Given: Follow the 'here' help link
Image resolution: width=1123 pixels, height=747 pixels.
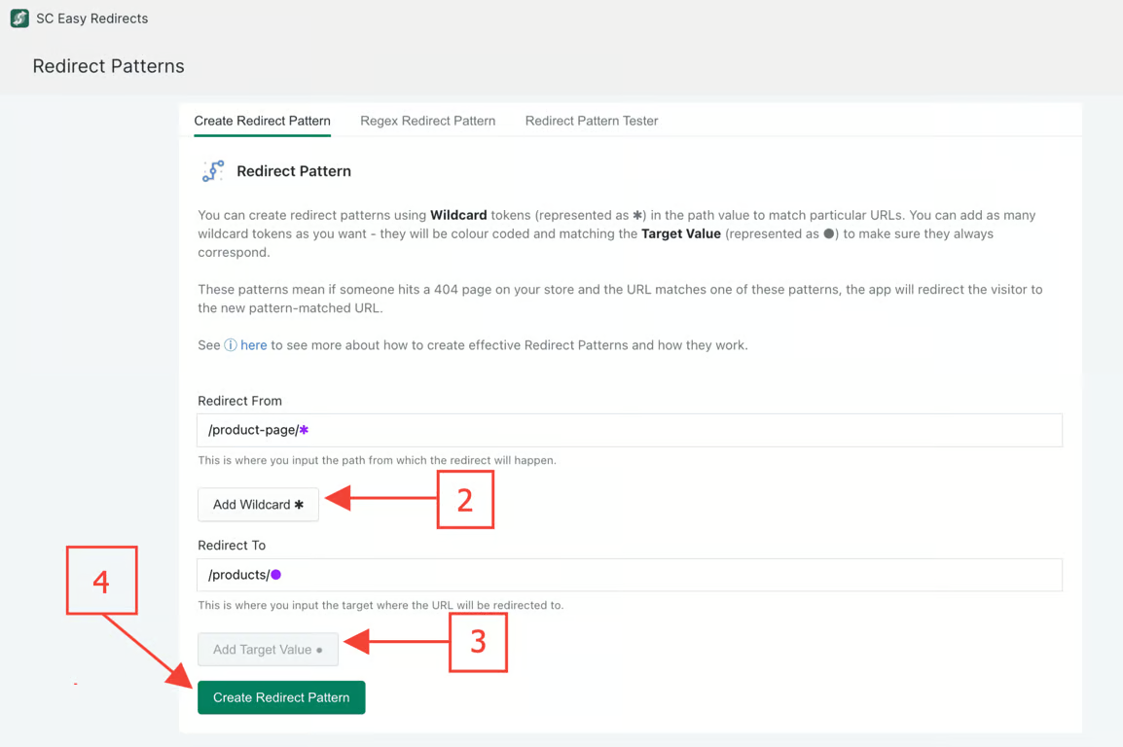Looking at the screenshot, I should point(254,345).
